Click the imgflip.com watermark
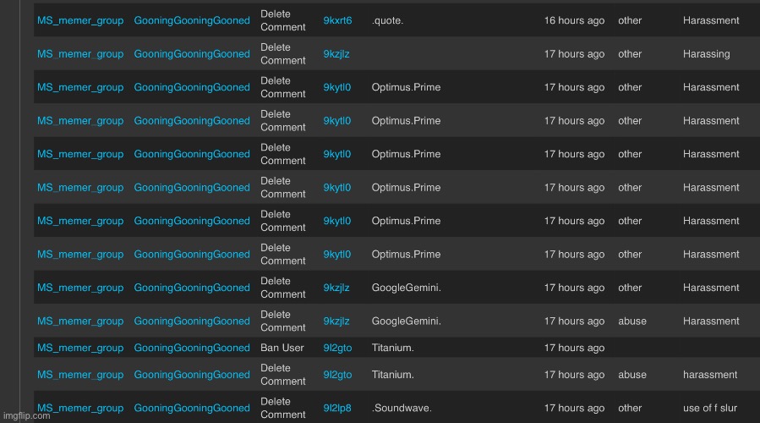The image size is (760, 423). pyautogui.click(x=25, y=415)
